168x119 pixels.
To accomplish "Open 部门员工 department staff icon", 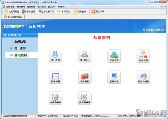I will pyautogui.click(x=85, y=56).
